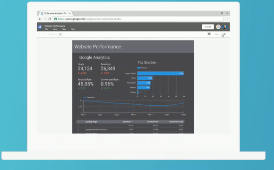
Task: Reload the page with the refresh icon
Action: [50, 19]
